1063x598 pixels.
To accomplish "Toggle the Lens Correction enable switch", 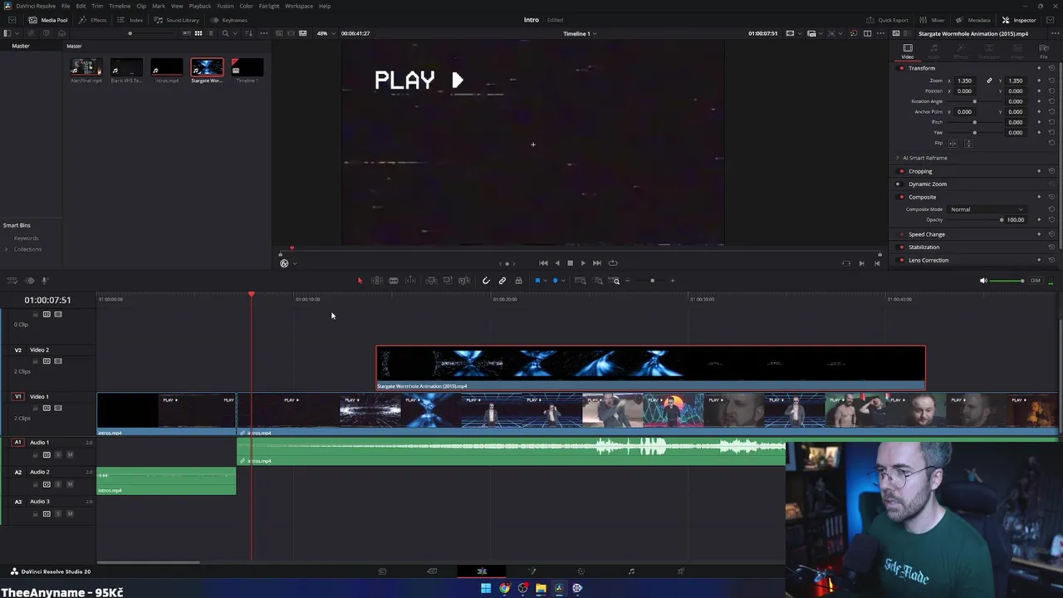I will click(901, 260).
